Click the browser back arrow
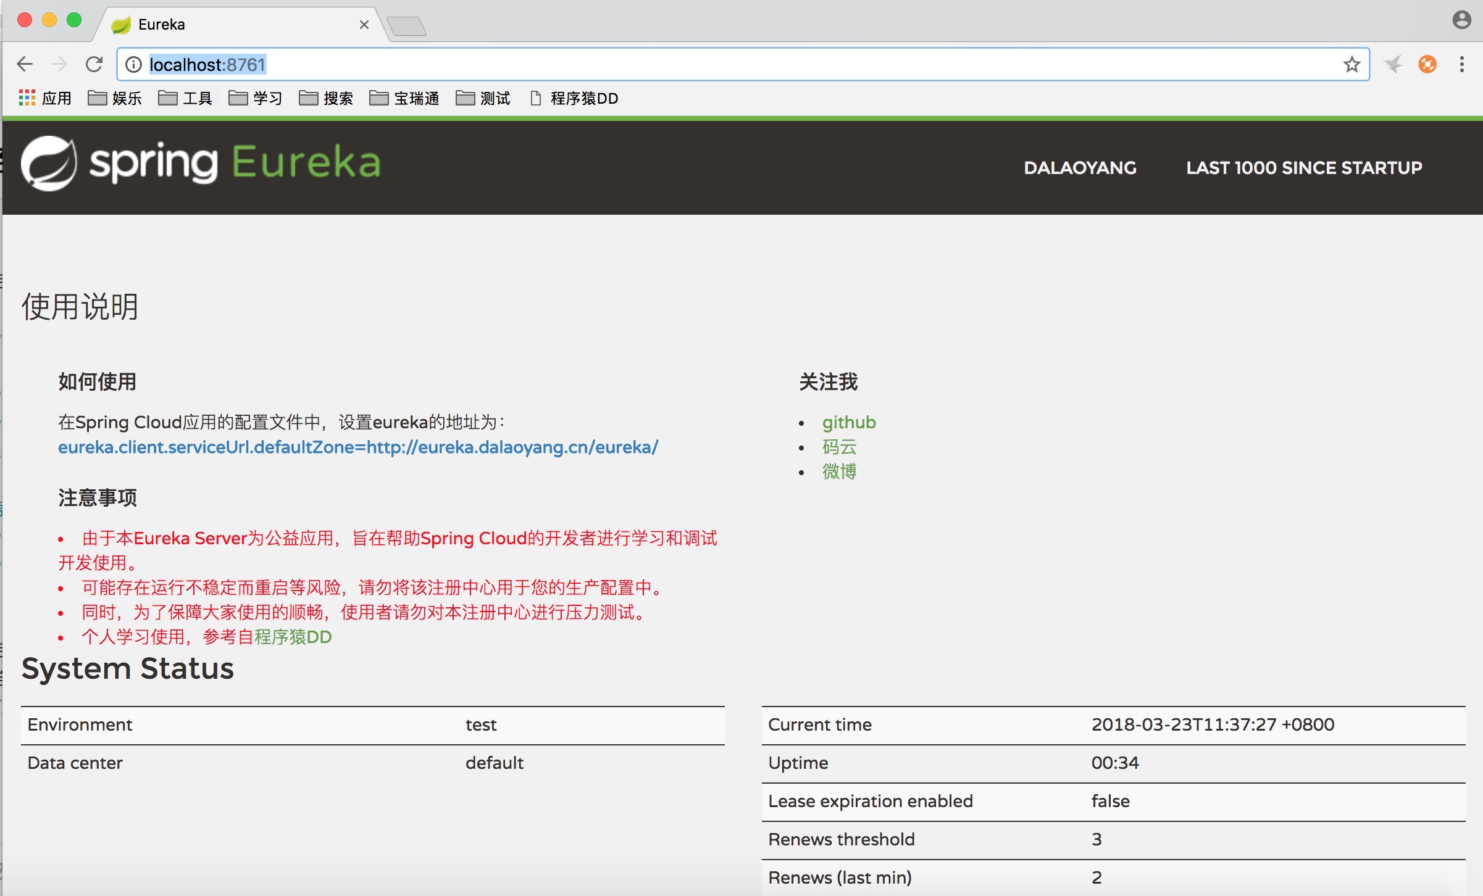1483x896 pixels. (x=25, y=64)
